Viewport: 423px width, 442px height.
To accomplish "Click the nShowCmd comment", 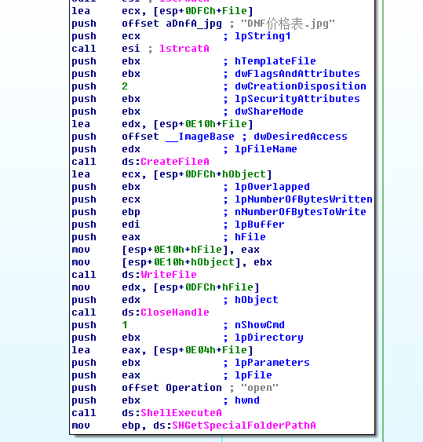I will pos(260,325).
